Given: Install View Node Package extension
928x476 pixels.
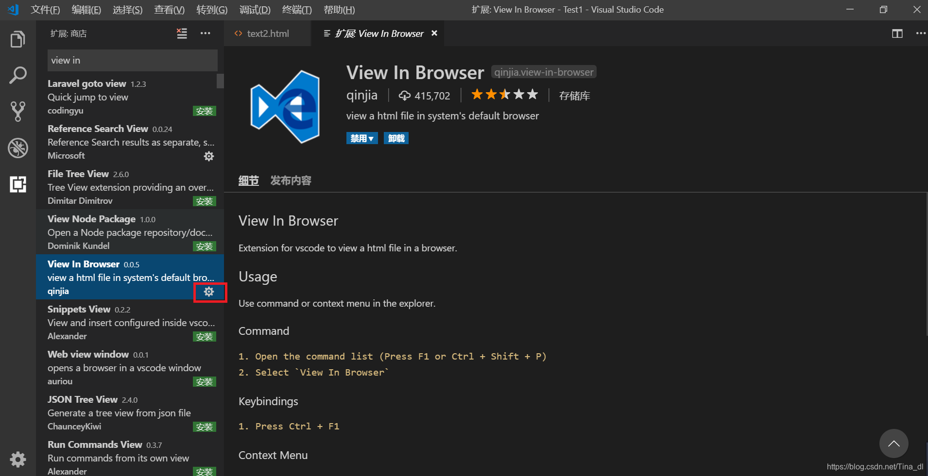Looking at the screenshot, I should click(x=204, y=246).
